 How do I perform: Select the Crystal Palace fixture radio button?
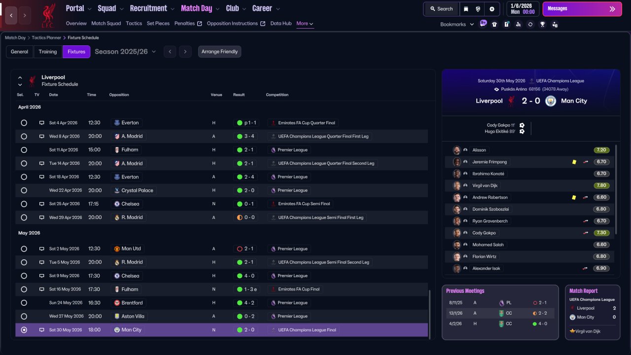tap(24, 190)
